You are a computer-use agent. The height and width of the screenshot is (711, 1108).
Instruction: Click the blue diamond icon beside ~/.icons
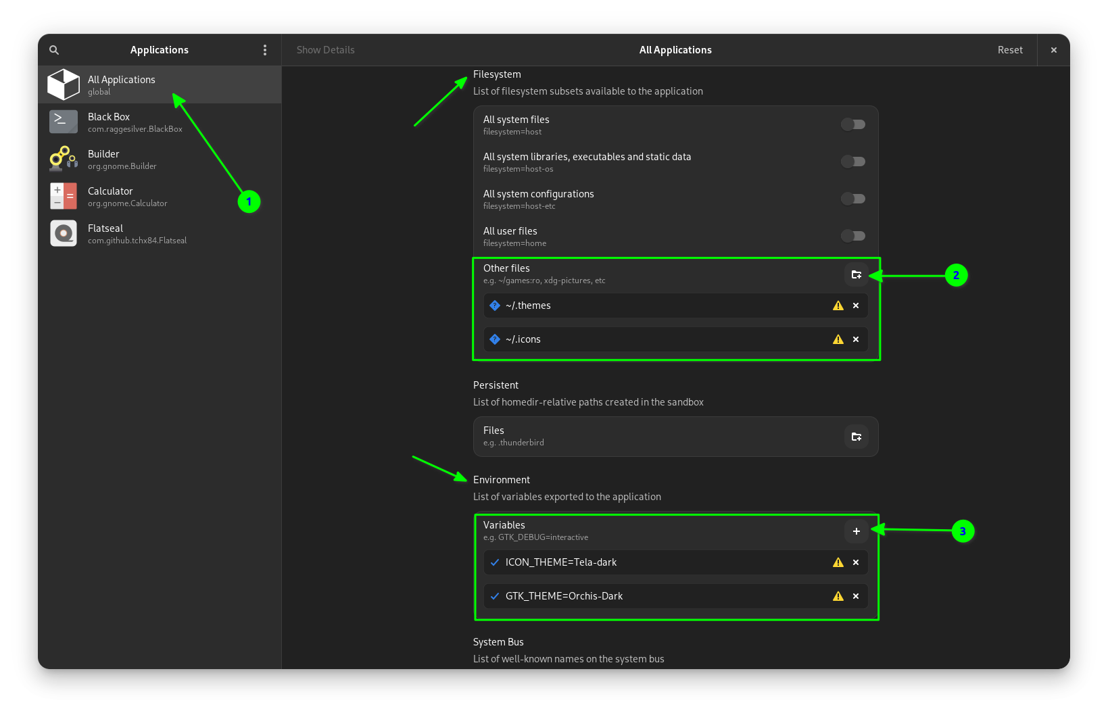tap(495, 339)
